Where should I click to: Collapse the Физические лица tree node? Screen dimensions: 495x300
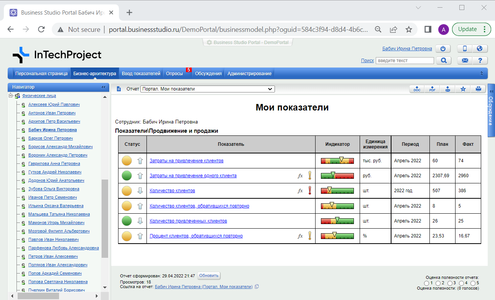click(11, 96)
